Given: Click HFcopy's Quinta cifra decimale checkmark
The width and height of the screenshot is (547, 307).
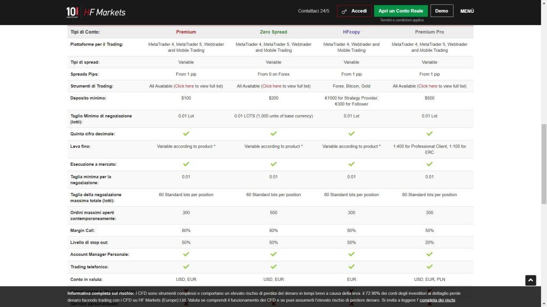Looking at the screenshot, I should [351, 134].
